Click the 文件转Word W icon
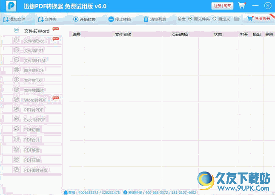The image size is (275, 195). click(x=16, y=30)
